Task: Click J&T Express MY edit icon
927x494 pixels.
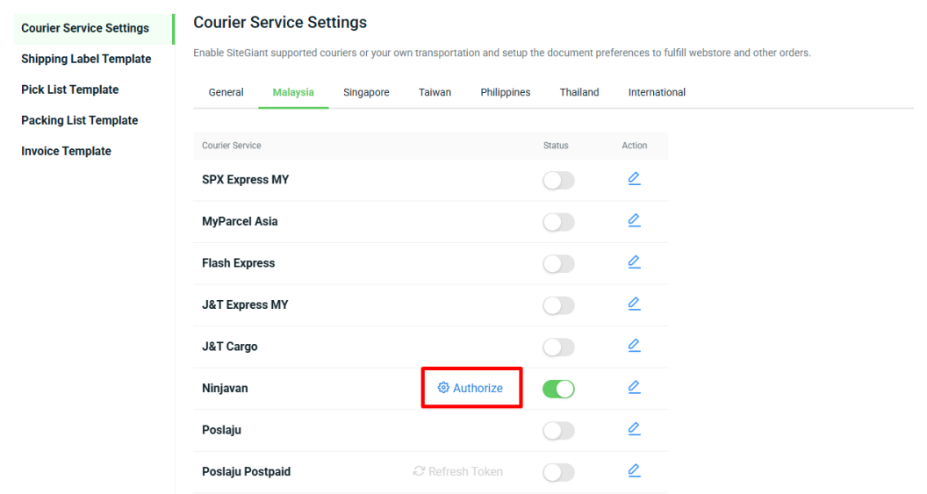Action: point(634,304)
